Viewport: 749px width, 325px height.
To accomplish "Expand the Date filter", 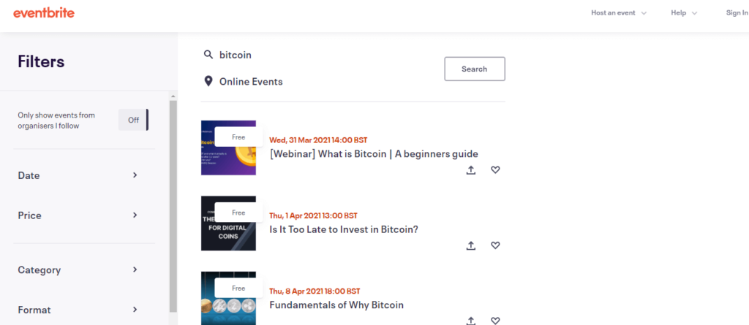I will point(78,175).
